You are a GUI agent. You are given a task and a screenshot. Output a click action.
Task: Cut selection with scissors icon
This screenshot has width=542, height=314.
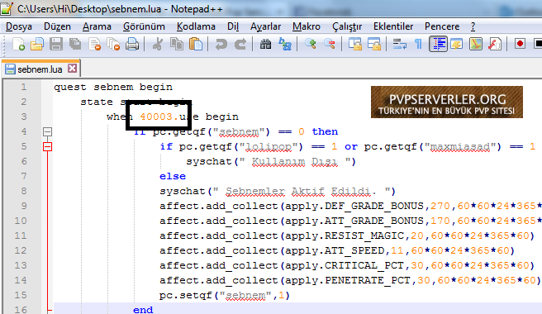158,45
